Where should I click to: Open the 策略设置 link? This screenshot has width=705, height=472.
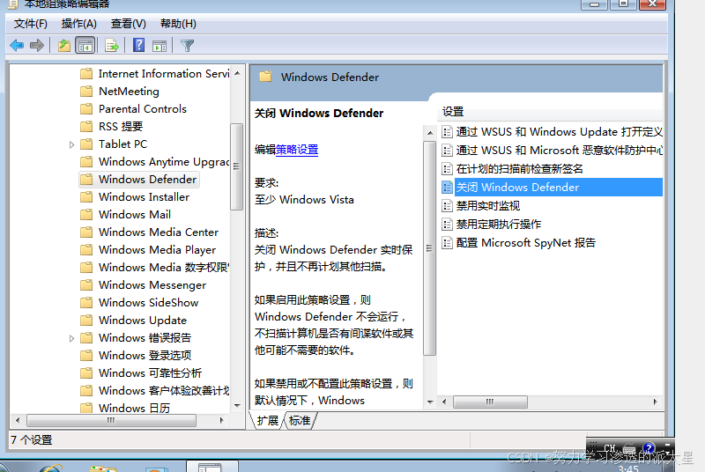(x=297, y=150)
